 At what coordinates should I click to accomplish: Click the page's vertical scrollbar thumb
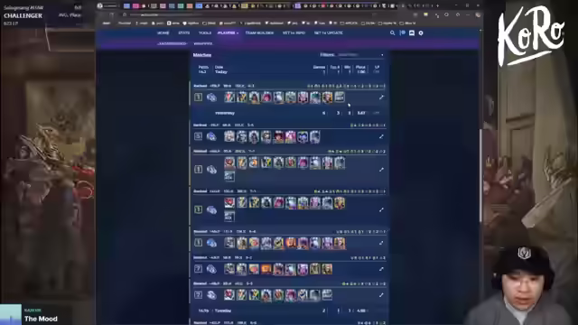pos(480,175)
